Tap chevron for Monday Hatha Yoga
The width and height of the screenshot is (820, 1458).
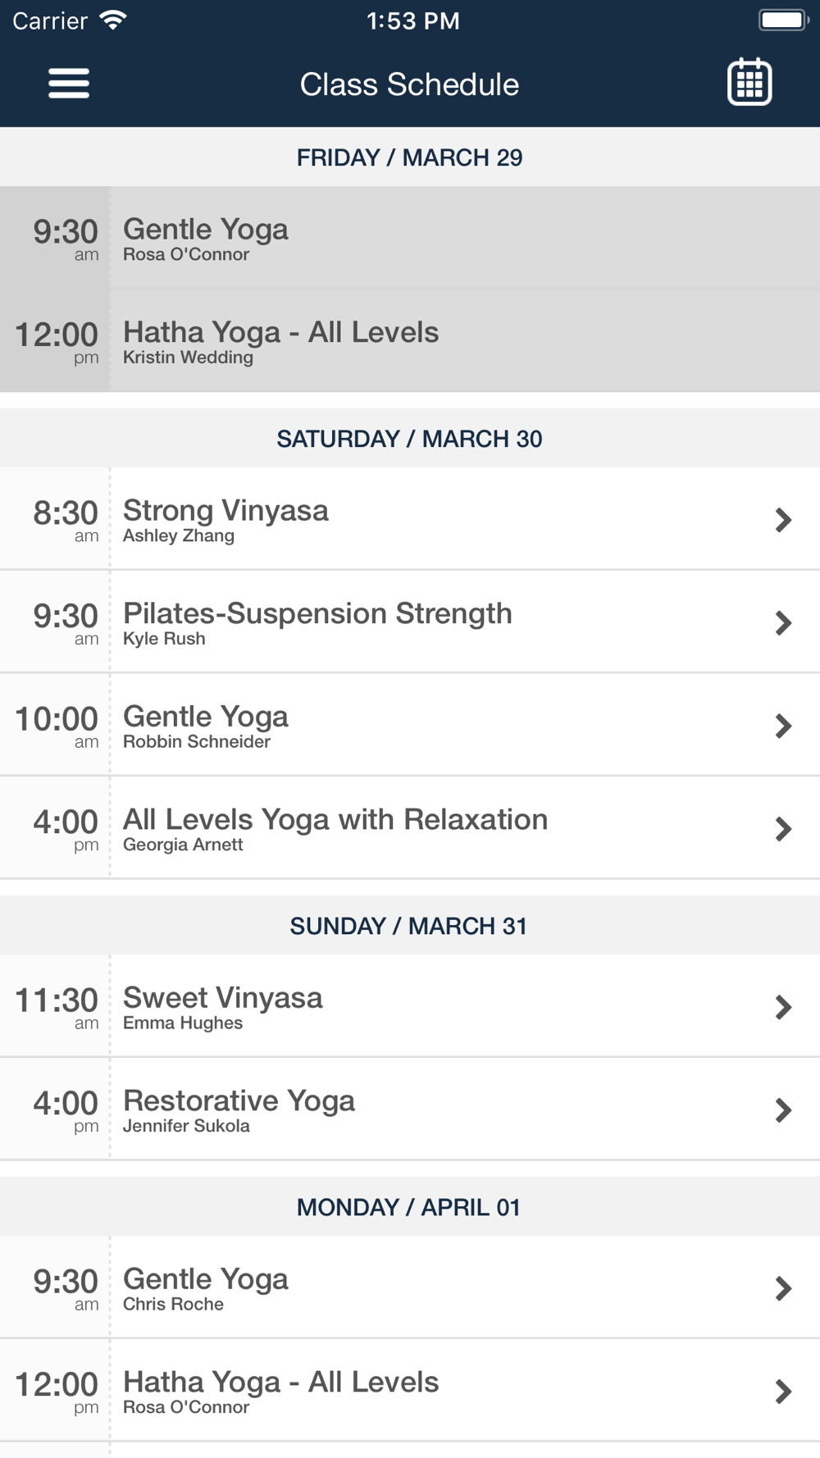pos(783,1392)
